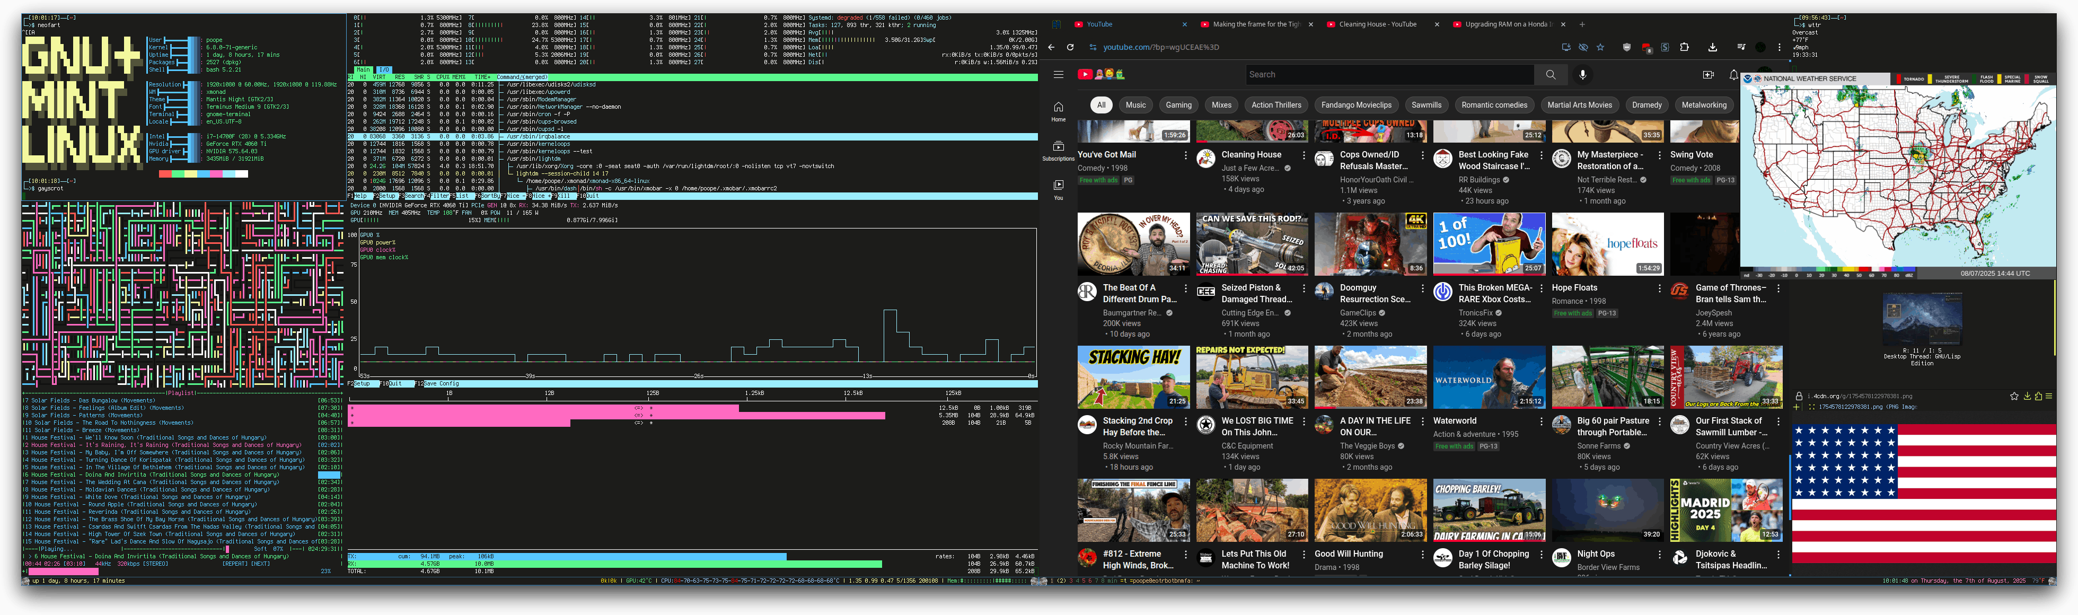2078x615 pixels.
Task: Start voice search with the microphone
Action: coord(1583,74)
